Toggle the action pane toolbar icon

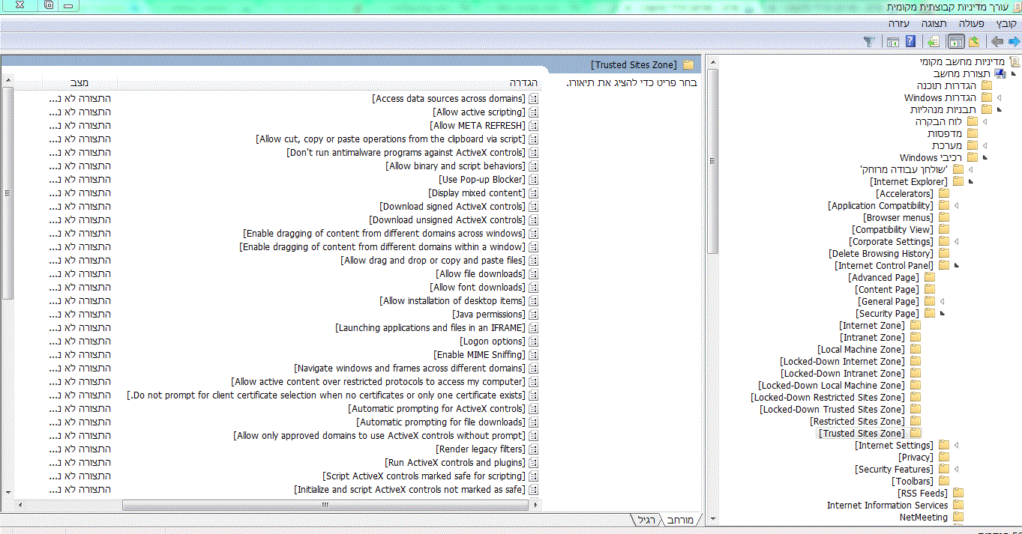pos(893,42)
